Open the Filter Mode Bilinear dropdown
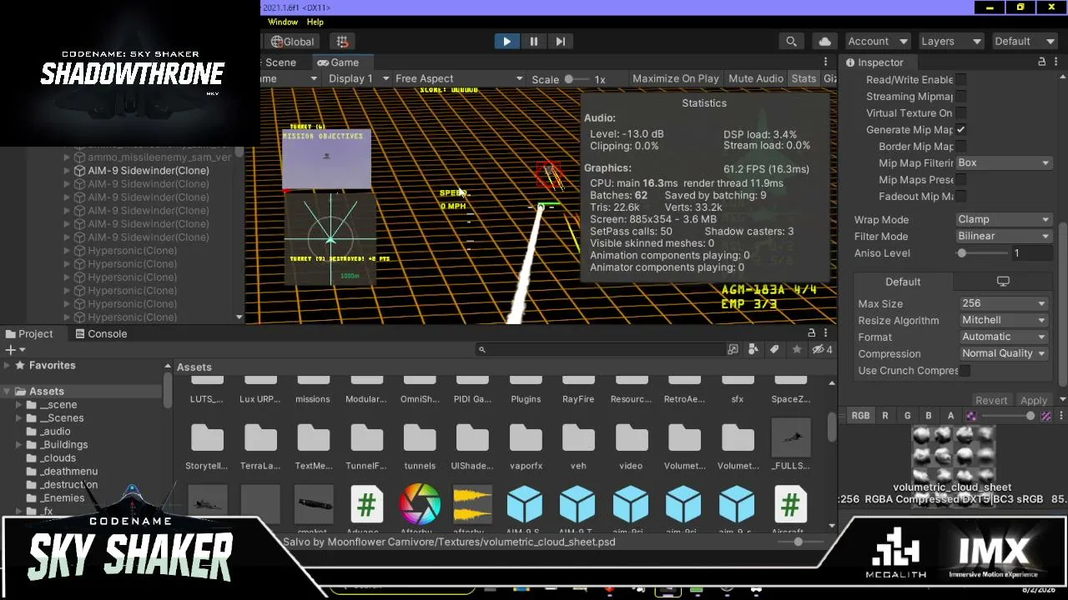 pyautogui.click(x=1004, y=236)
